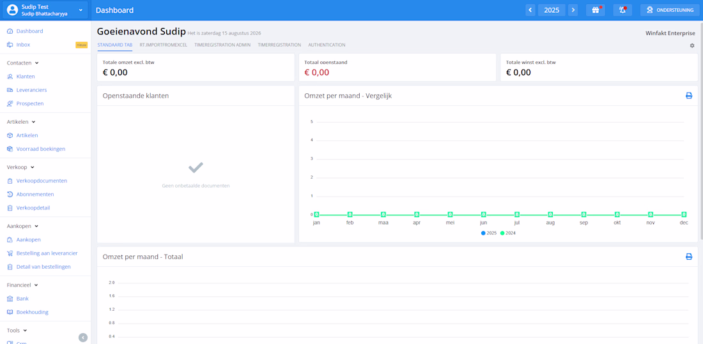Click the Detail van bestellingen icon
The image size is (703, 344).
(10, 267)
